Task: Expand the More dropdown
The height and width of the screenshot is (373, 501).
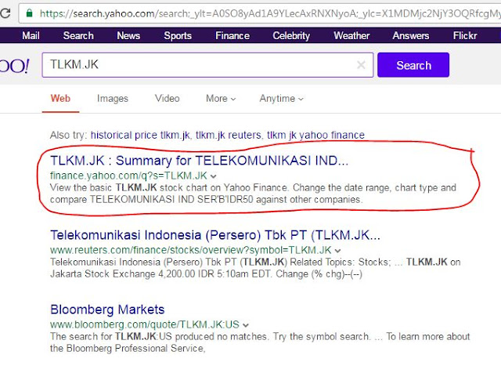Action: pos(221,99)
